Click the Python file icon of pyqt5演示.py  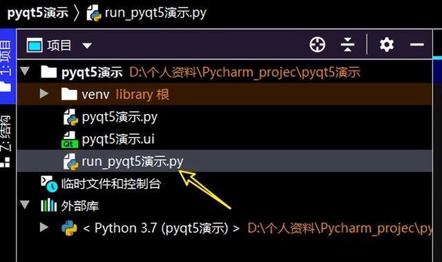click(x=70, y=117)
